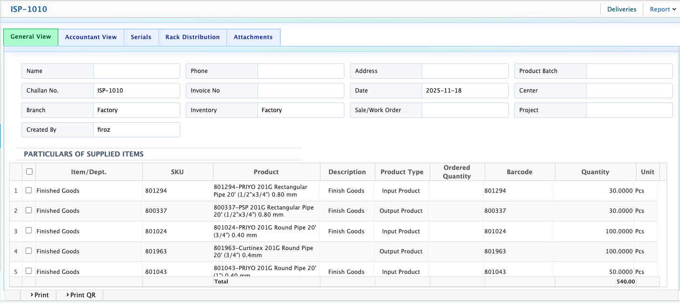Check the row for SKU 801043
Screen dimensions: 680x303
pos(29,271)
